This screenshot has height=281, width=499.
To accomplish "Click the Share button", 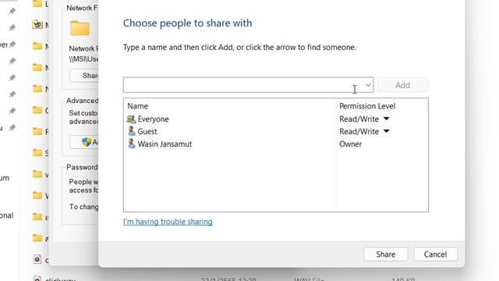I will click(385, 254).
